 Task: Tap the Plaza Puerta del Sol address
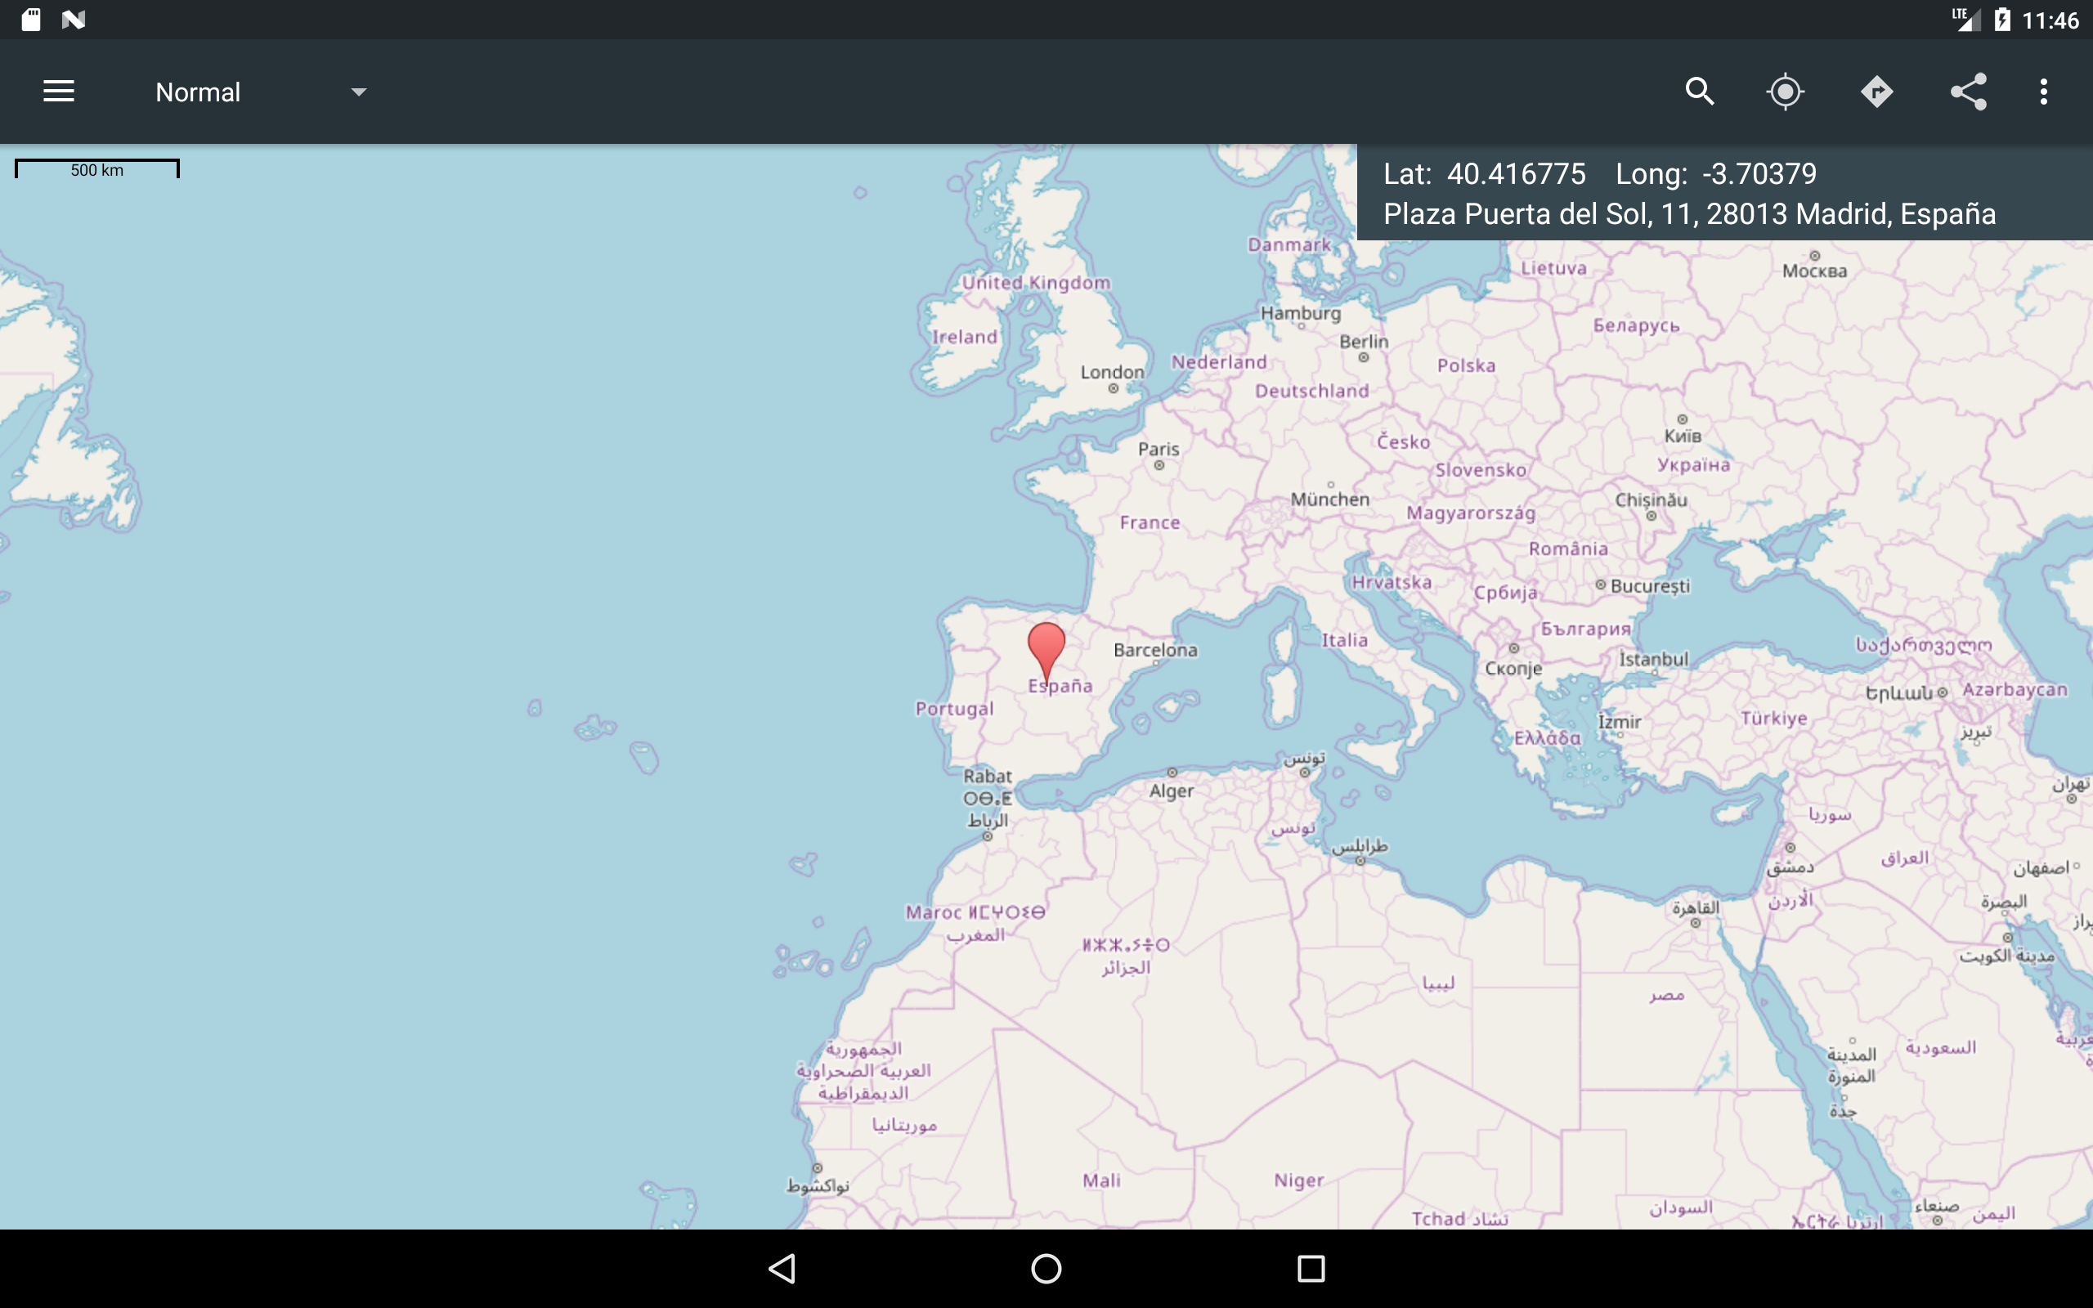coord(1689,213)
